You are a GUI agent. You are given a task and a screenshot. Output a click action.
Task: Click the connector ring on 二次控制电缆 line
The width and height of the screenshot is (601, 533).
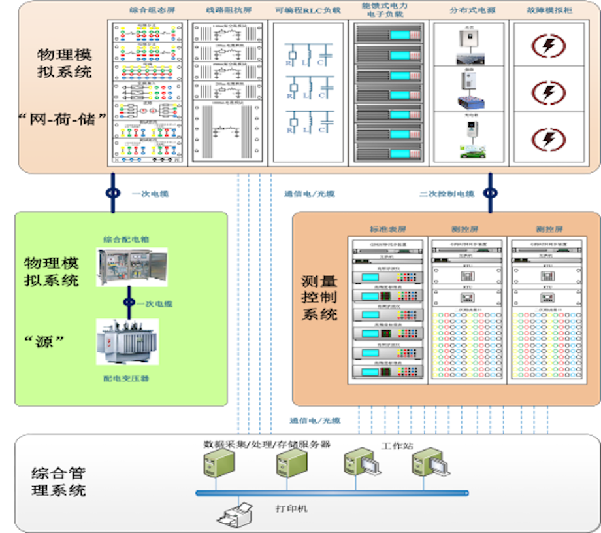pyautogui.click(x=490, y=194)
